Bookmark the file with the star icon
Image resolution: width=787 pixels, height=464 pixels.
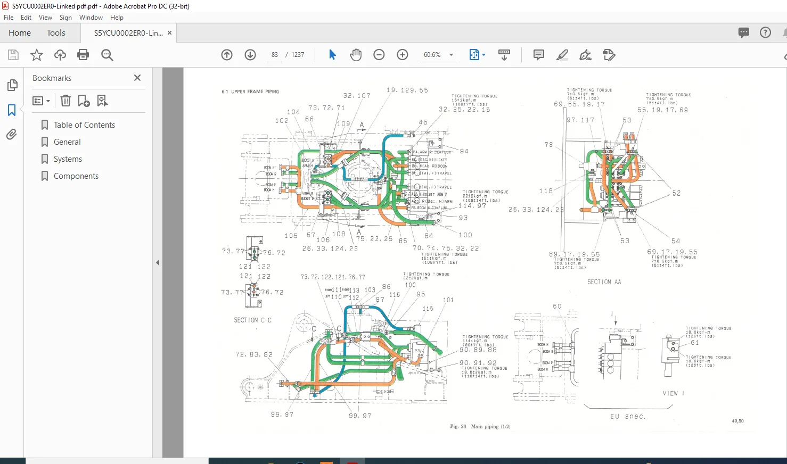coord(37,55)
